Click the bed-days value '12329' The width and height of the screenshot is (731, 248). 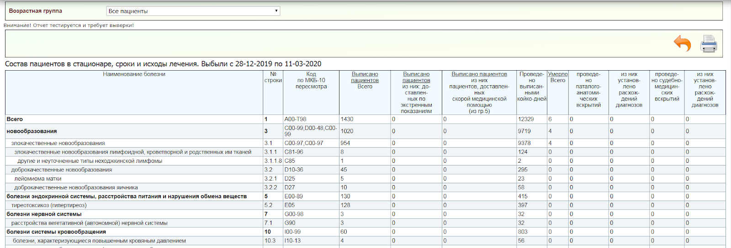[x=525, y=119]
